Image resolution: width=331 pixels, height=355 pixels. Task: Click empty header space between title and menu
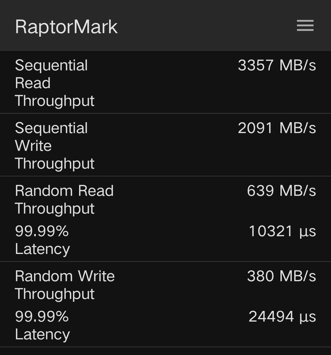pos(205,26)
